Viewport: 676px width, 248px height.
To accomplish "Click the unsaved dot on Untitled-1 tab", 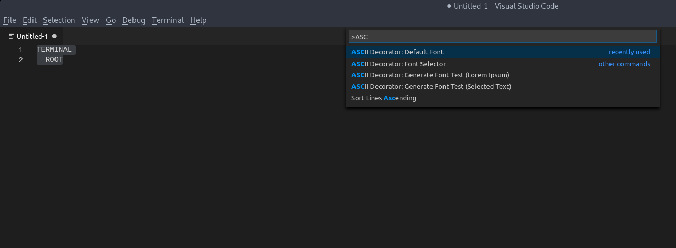I will (54, 36).
